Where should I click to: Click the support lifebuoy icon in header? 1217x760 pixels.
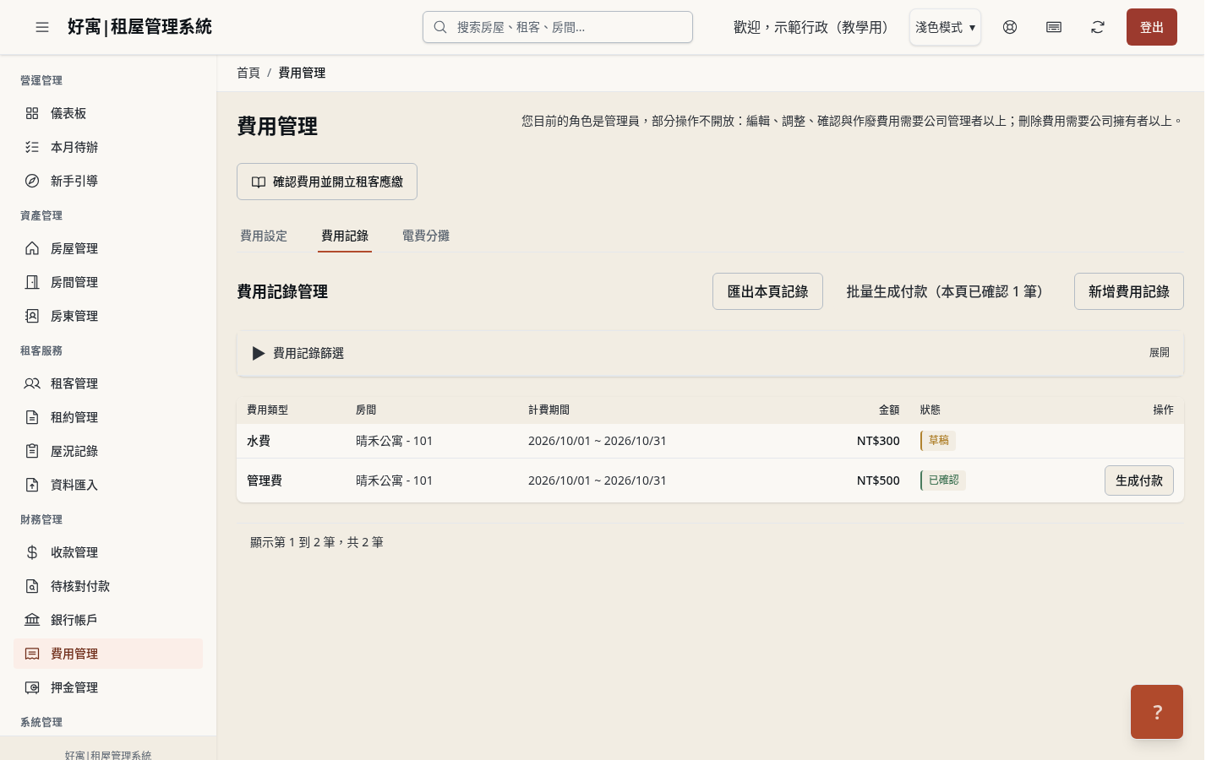coord(1010,27)
